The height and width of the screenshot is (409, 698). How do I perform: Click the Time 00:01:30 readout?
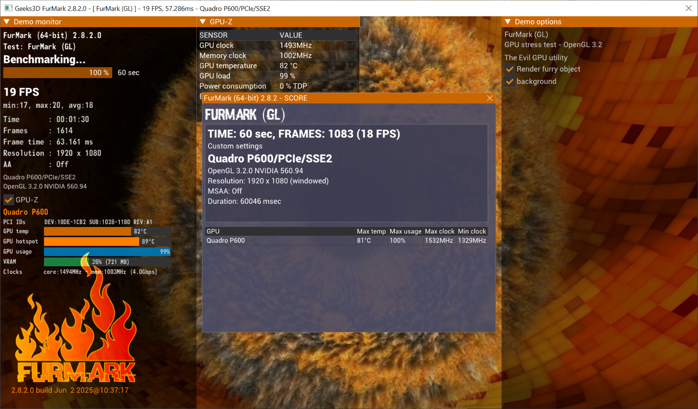[46, 119]
